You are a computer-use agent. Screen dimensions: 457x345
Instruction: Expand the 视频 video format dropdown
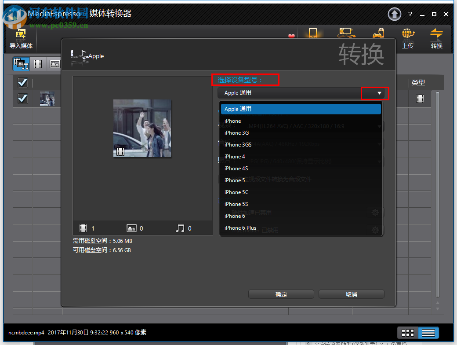click(379, 126)
